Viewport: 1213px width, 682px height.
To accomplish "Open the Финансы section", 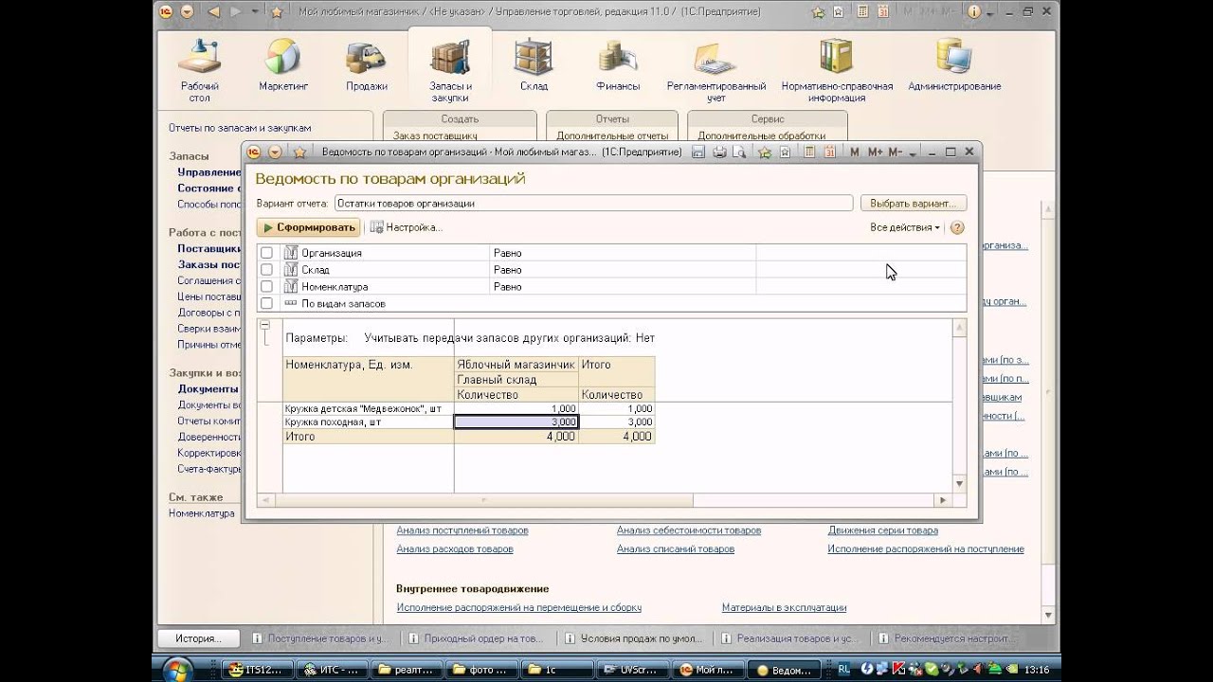I will click(618, 66).
